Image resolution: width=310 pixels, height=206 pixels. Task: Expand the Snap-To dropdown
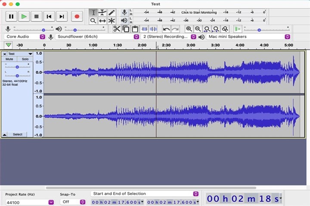point(72,202)
